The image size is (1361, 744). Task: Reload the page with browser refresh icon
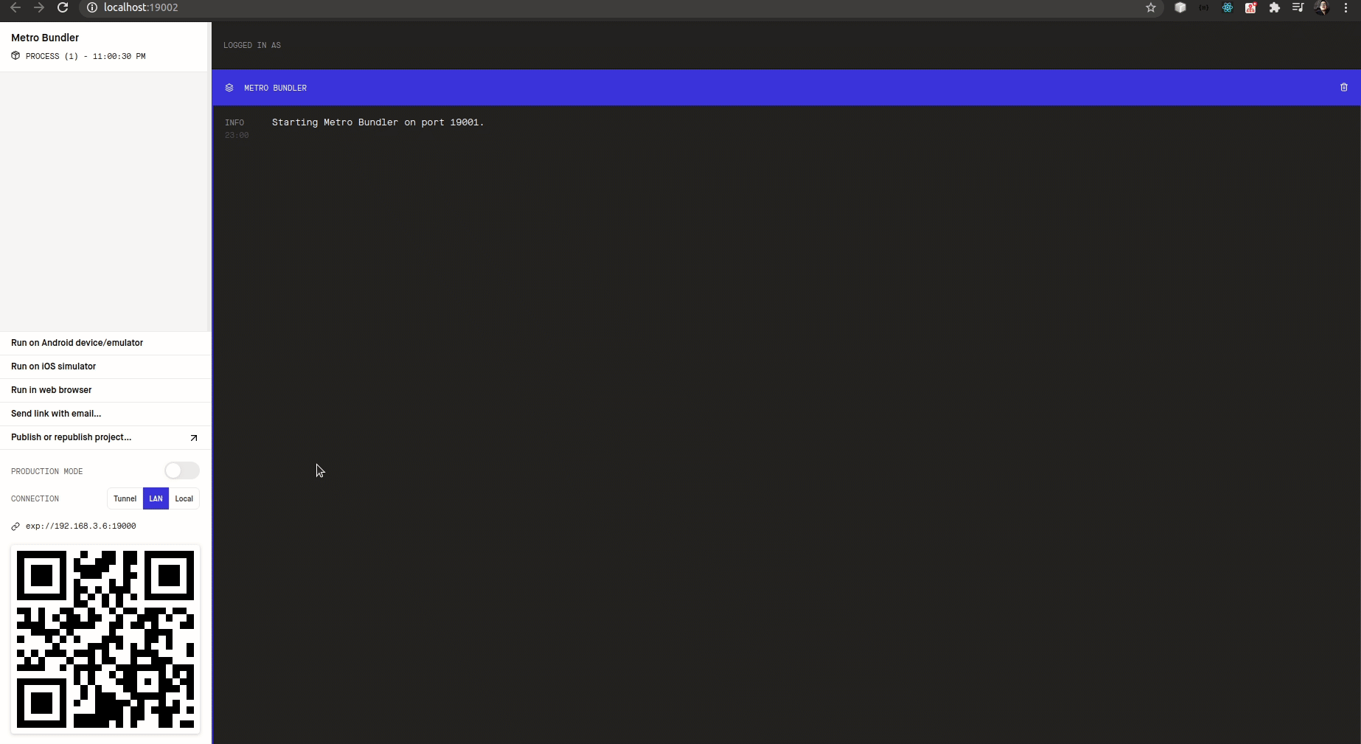pos(63,7)
